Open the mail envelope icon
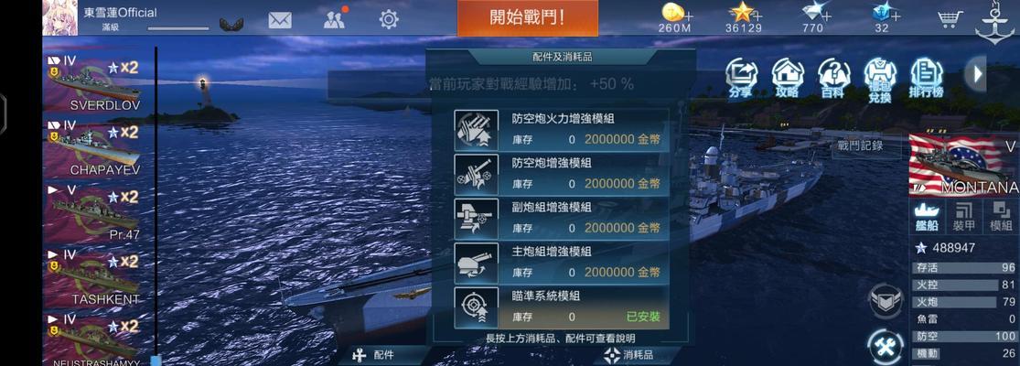The height and width of the screenshot is (366, 1020). 280,20
